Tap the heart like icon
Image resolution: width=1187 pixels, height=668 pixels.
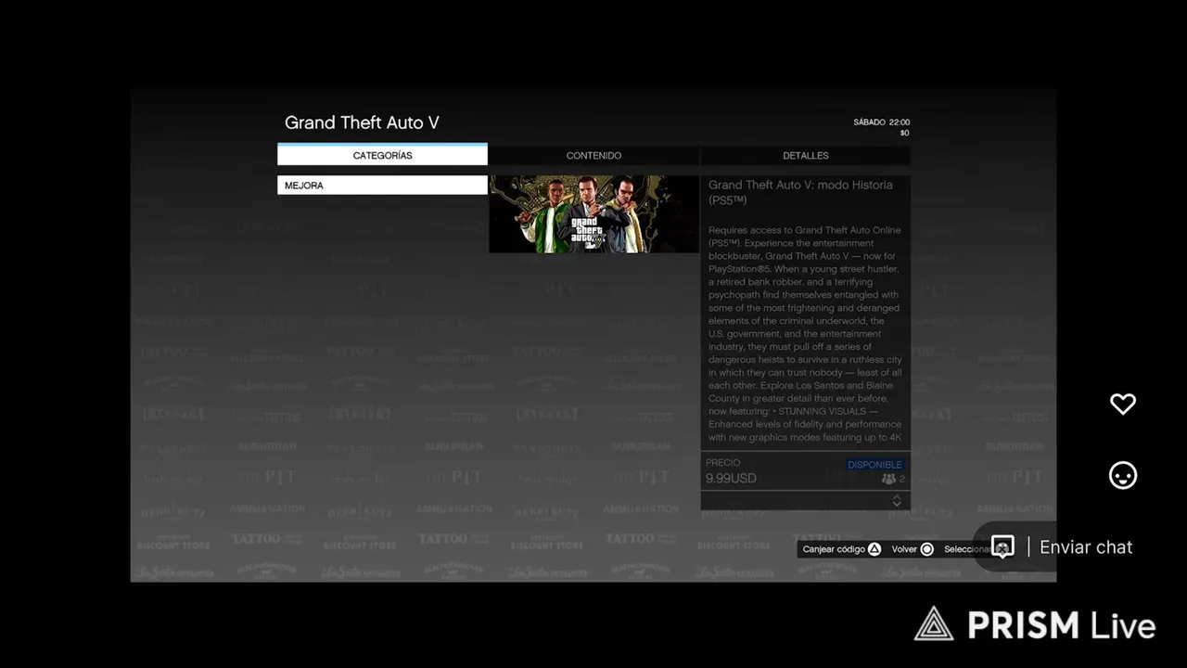[1123, 404]
